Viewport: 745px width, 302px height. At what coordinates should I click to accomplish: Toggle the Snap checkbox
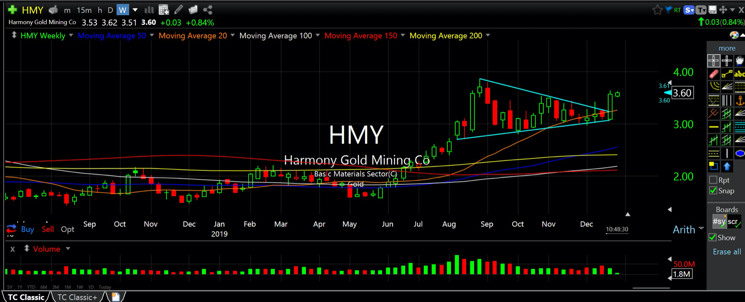click(x=713, y=191)
